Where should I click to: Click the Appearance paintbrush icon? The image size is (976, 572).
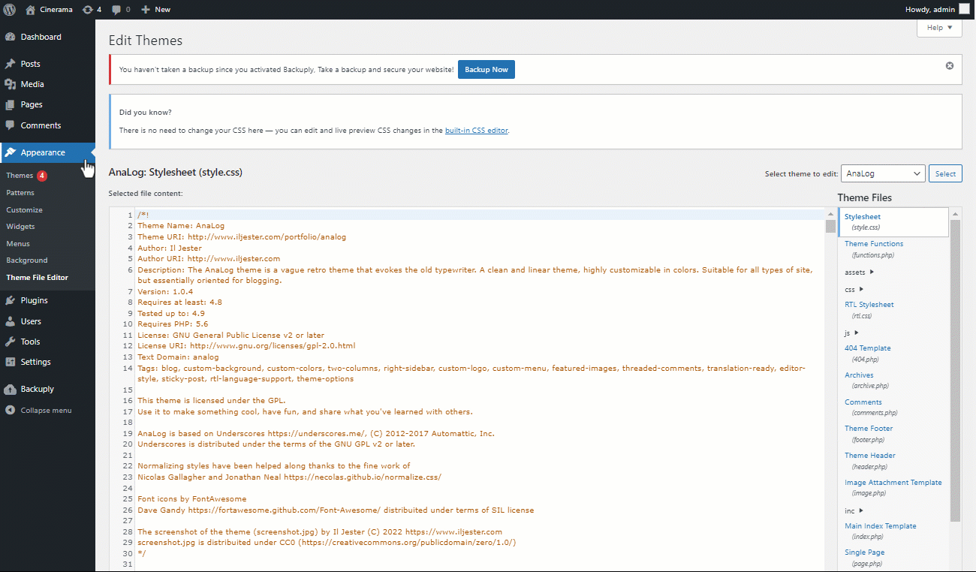10,152
